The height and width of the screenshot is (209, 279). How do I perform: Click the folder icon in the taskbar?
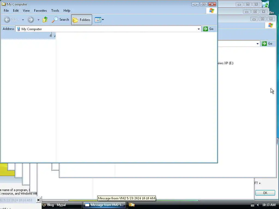tap(132, 205)
